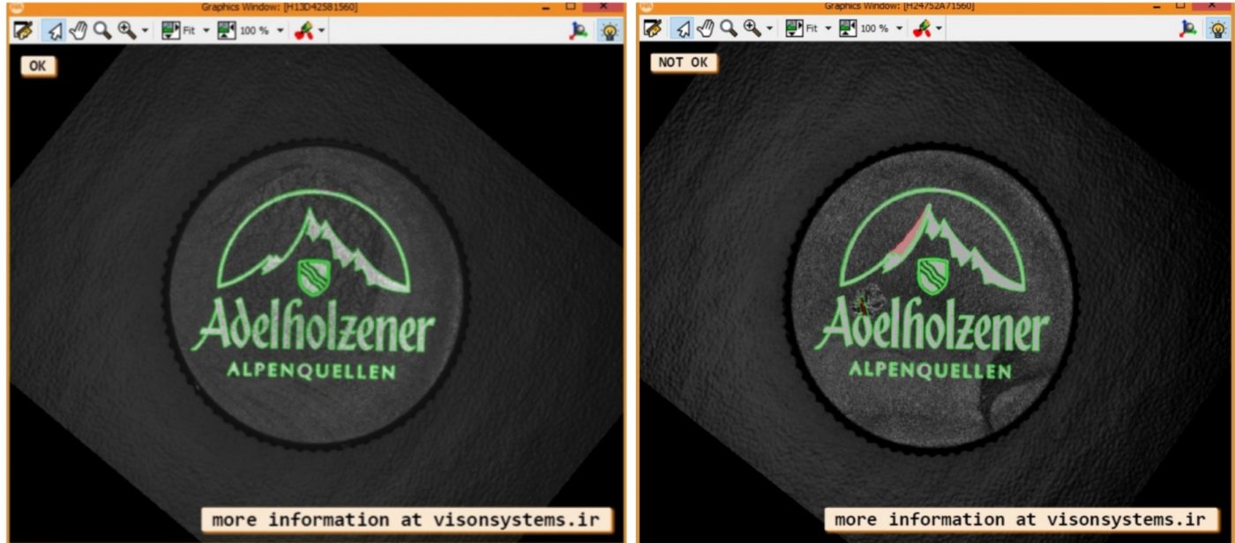Click the zoom-in tool in left window

point(127,30)
